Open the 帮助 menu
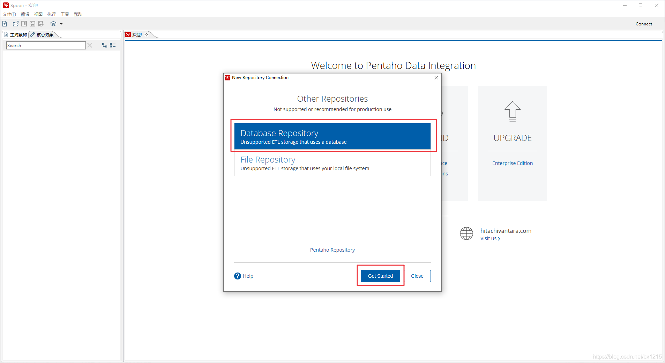Screen dimensions: 665x363 78,14
